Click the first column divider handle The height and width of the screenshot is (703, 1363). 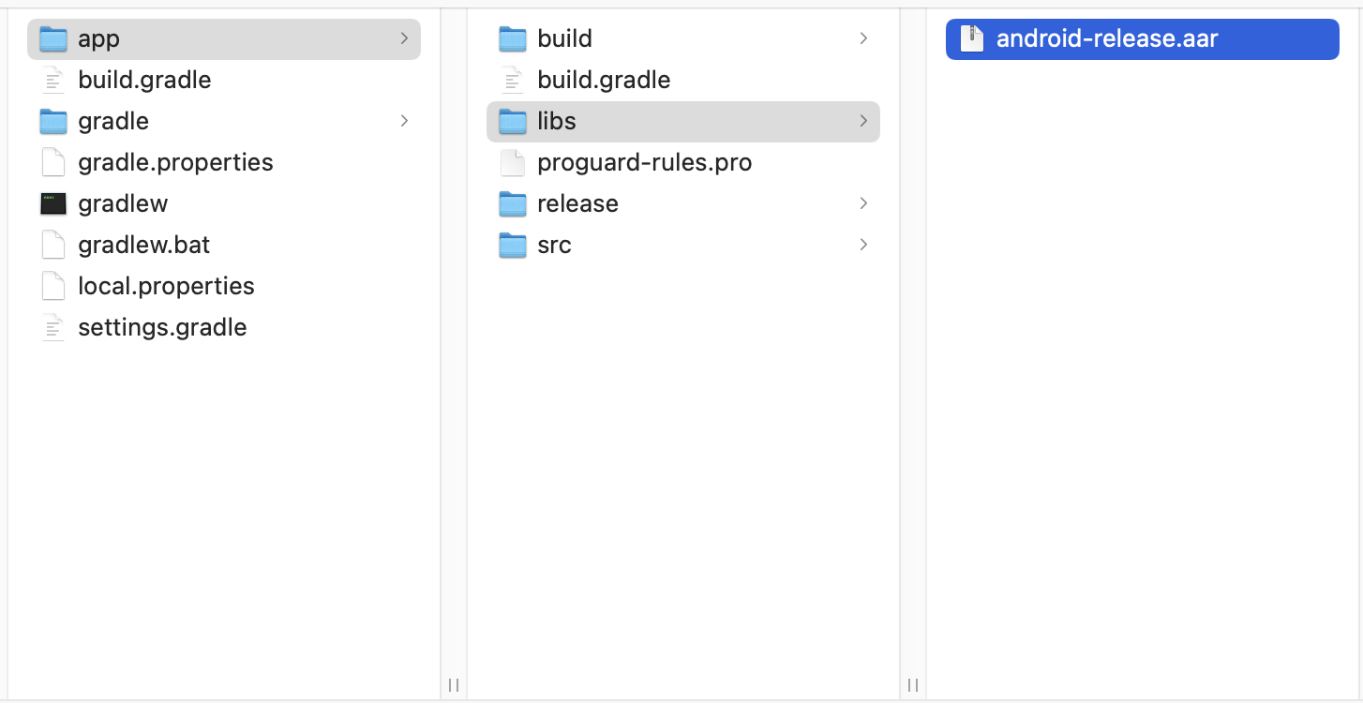click(x=454, y=685)
